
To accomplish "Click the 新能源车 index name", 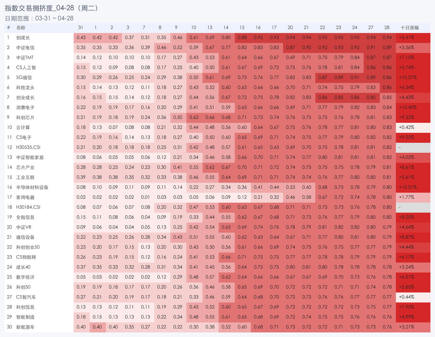I will (x=25, y=327).
